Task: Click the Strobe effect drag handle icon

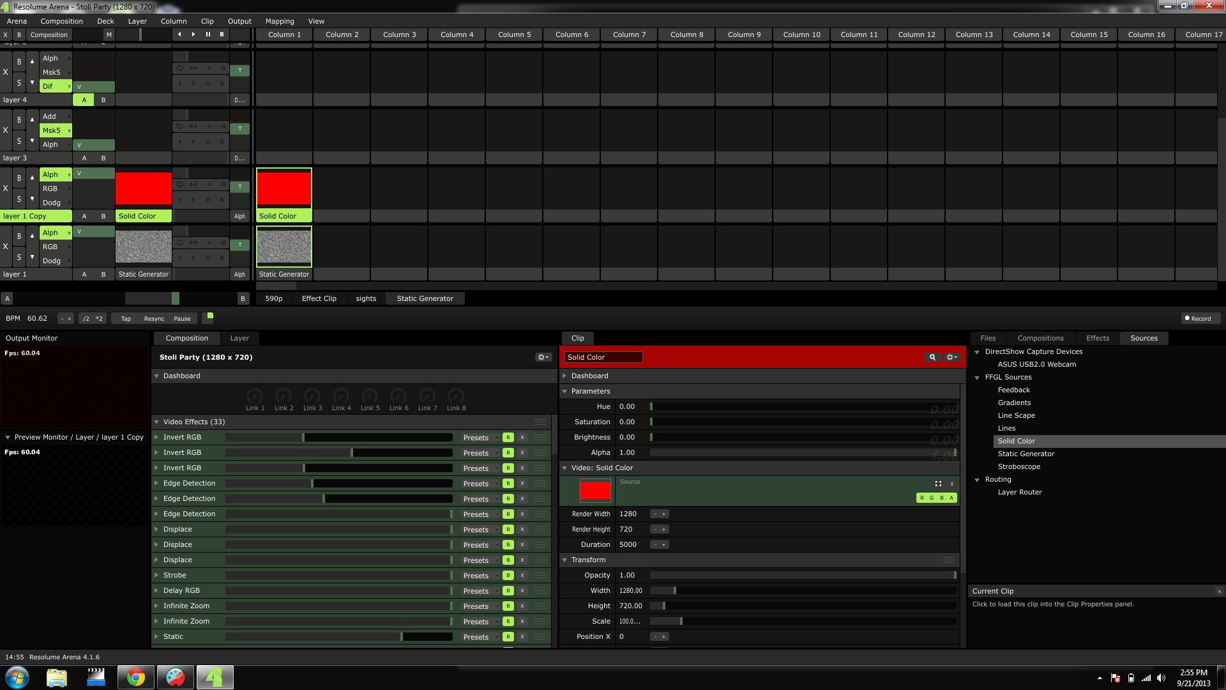Action: click(x=540, y=575)
